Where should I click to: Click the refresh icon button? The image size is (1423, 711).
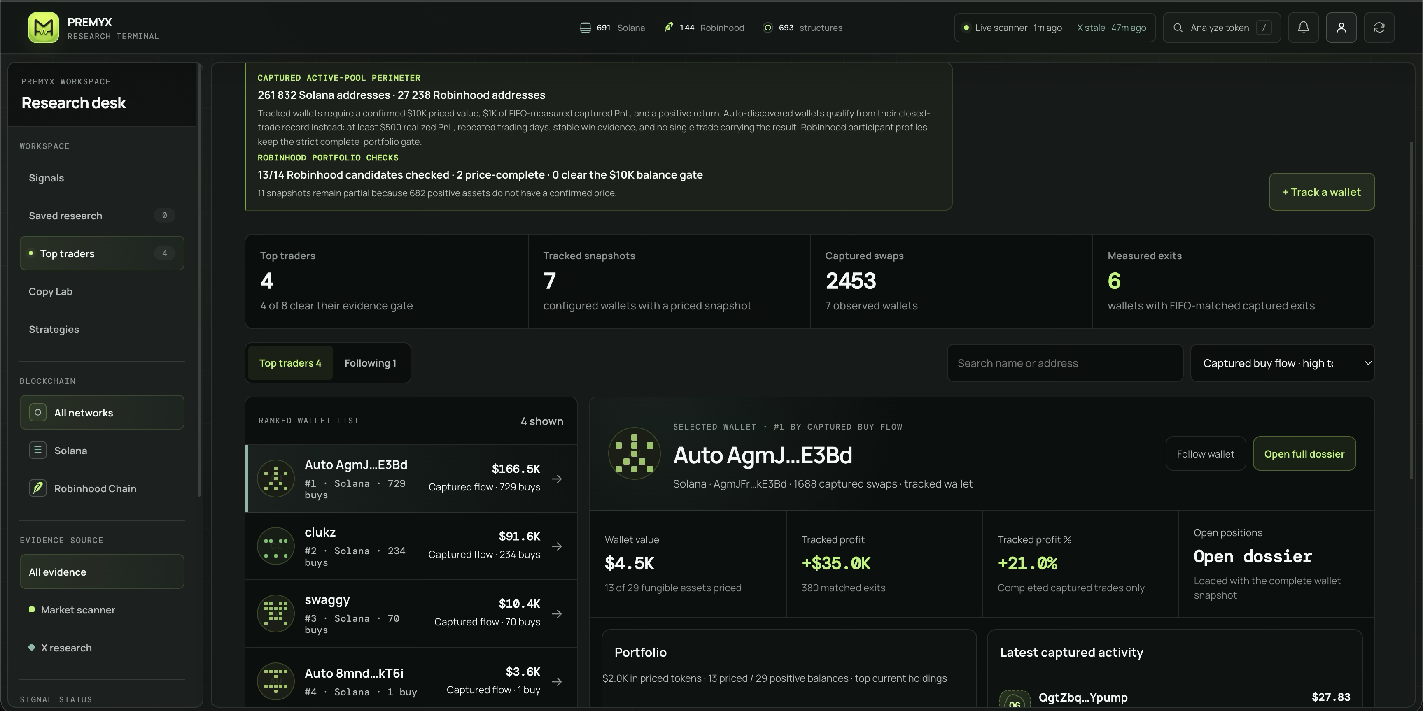1379,28
